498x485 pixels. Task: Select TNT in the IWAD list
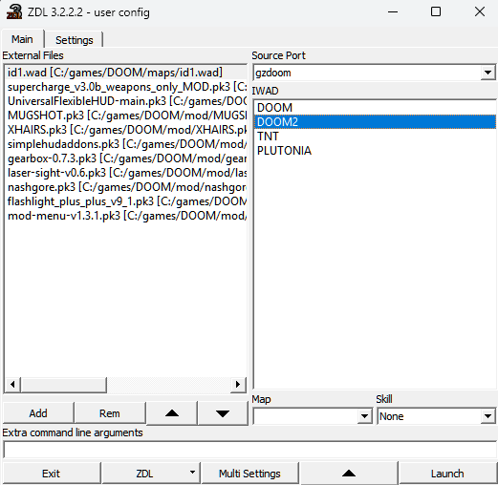point(375,137)
